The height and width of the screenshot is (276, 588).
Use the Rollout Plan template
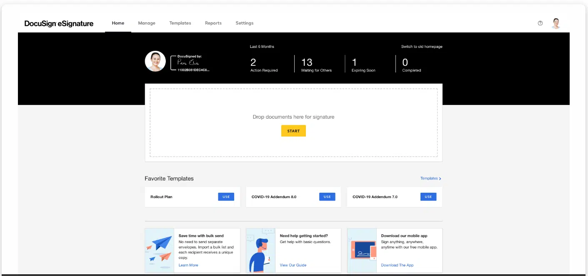tap(226, 197)
